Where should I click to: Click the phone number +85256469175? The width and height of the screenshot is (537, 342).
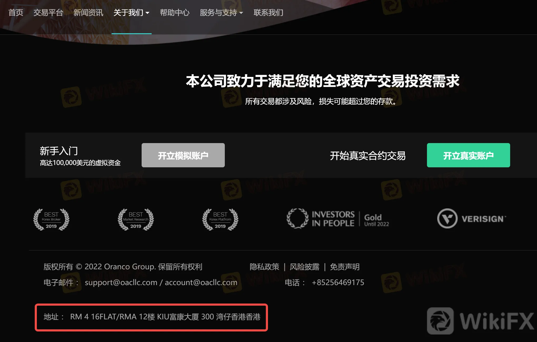338,282
